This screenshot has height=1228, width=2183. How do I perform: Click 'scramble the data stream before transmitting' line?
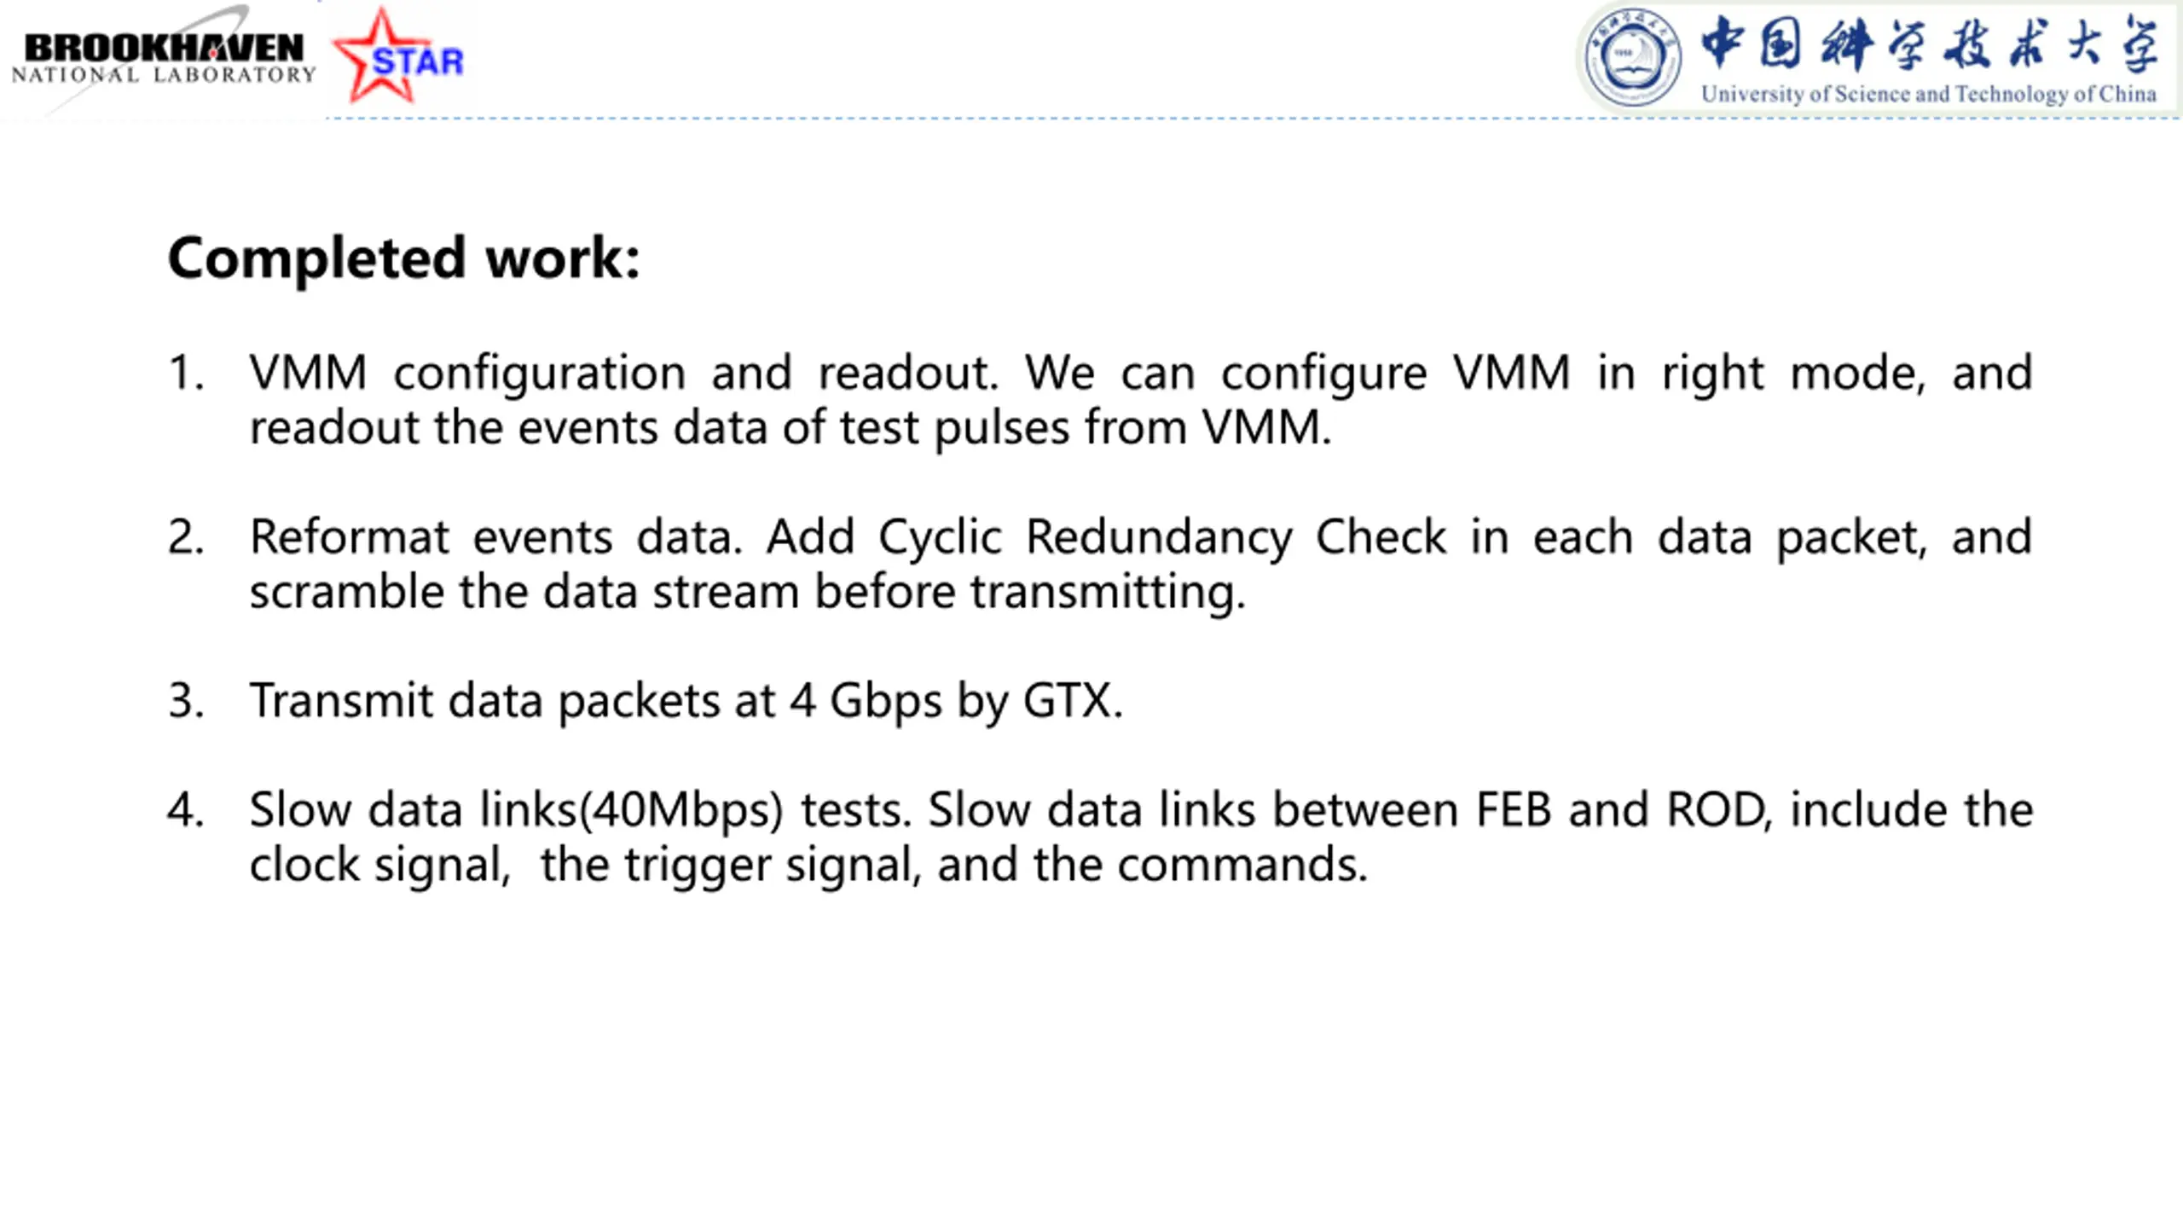click(747, 592)
